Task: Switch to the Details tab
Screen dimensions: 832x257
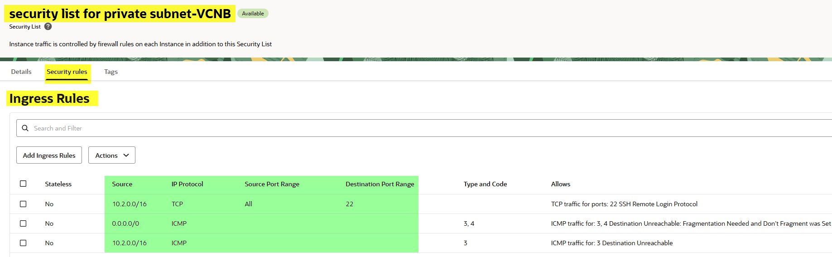Action: tap(21, 72)
